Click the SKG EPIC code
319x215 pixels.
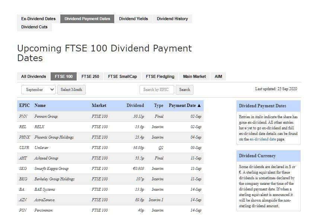pyautogui.click(x=23, y=168)
